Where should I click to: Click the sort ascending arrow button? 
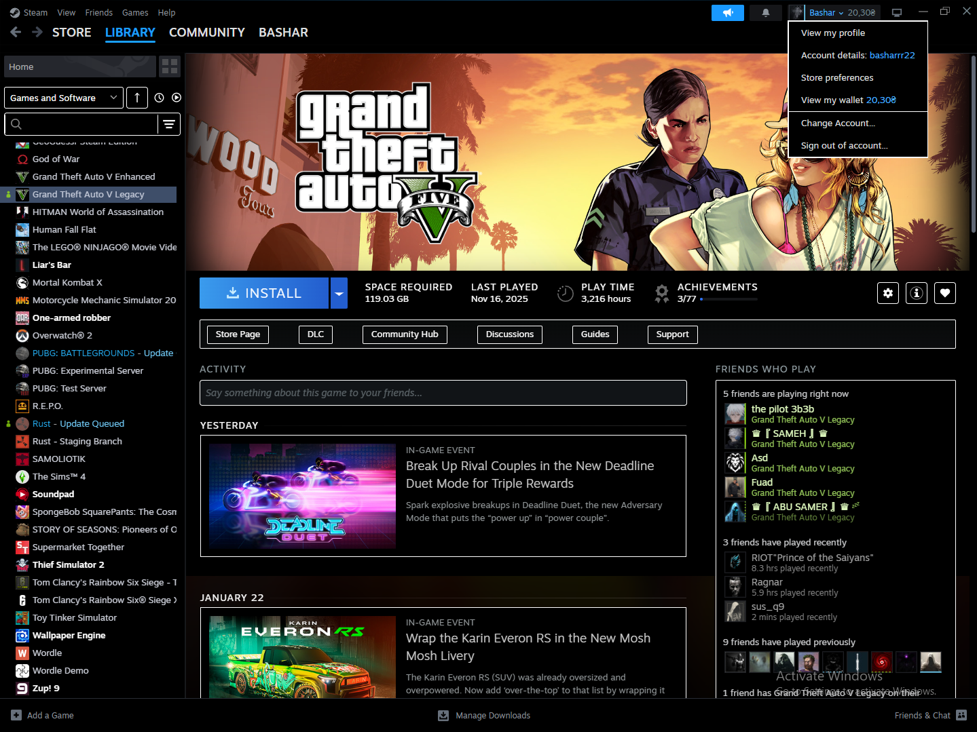click(137, 98)
